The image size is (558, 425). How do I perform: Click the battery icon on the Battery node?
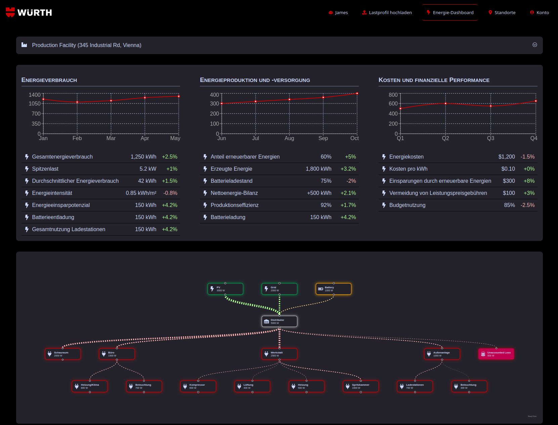coord(321,289)
